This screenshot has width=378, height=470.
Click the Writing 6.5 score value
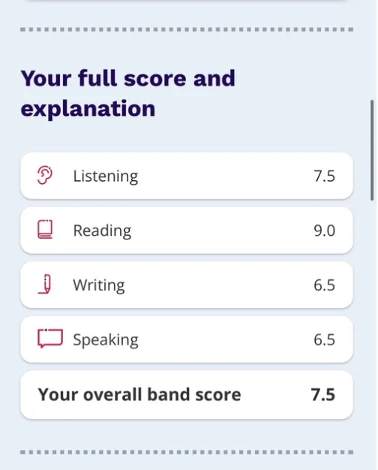[325, 285]
